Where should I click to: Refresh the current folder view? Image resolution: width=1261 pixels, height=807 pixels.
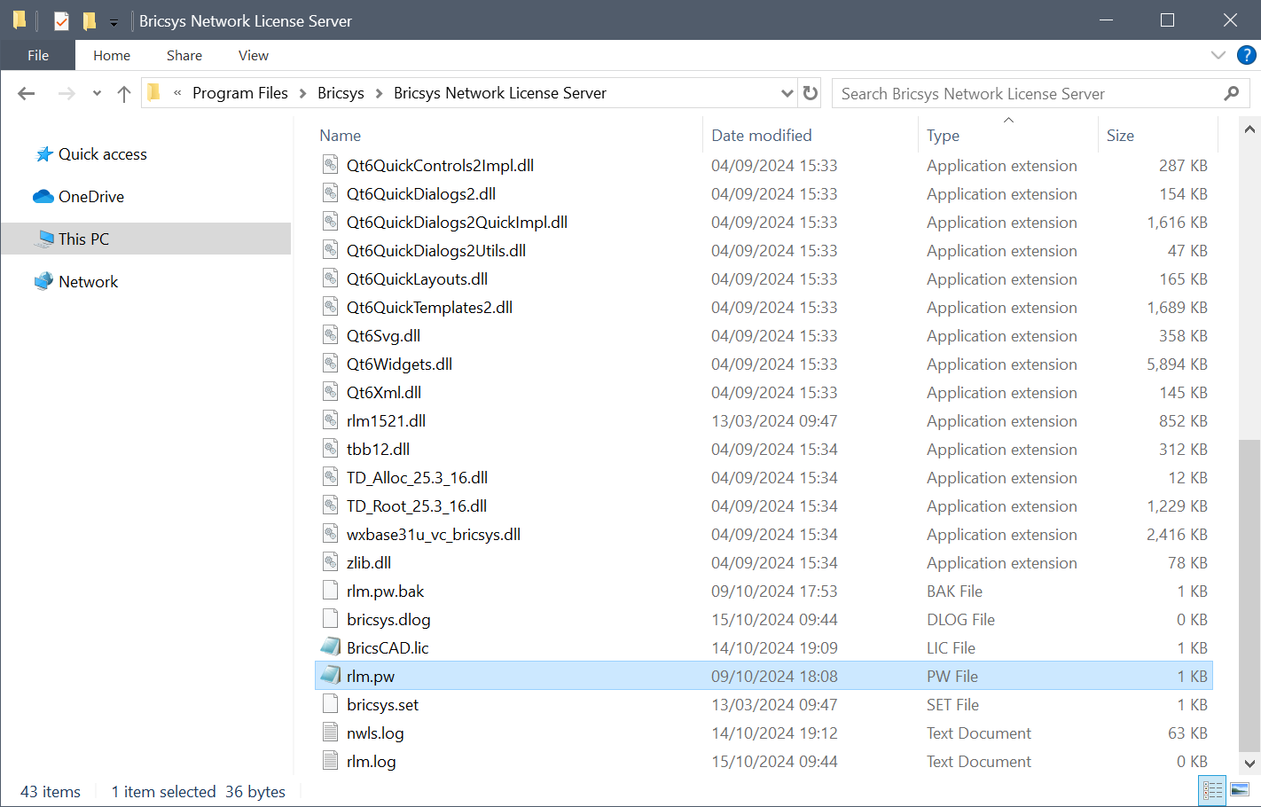tap(811, 93)
